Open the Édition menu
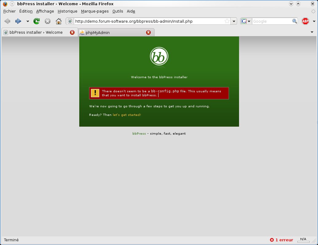 click(26, 11)
